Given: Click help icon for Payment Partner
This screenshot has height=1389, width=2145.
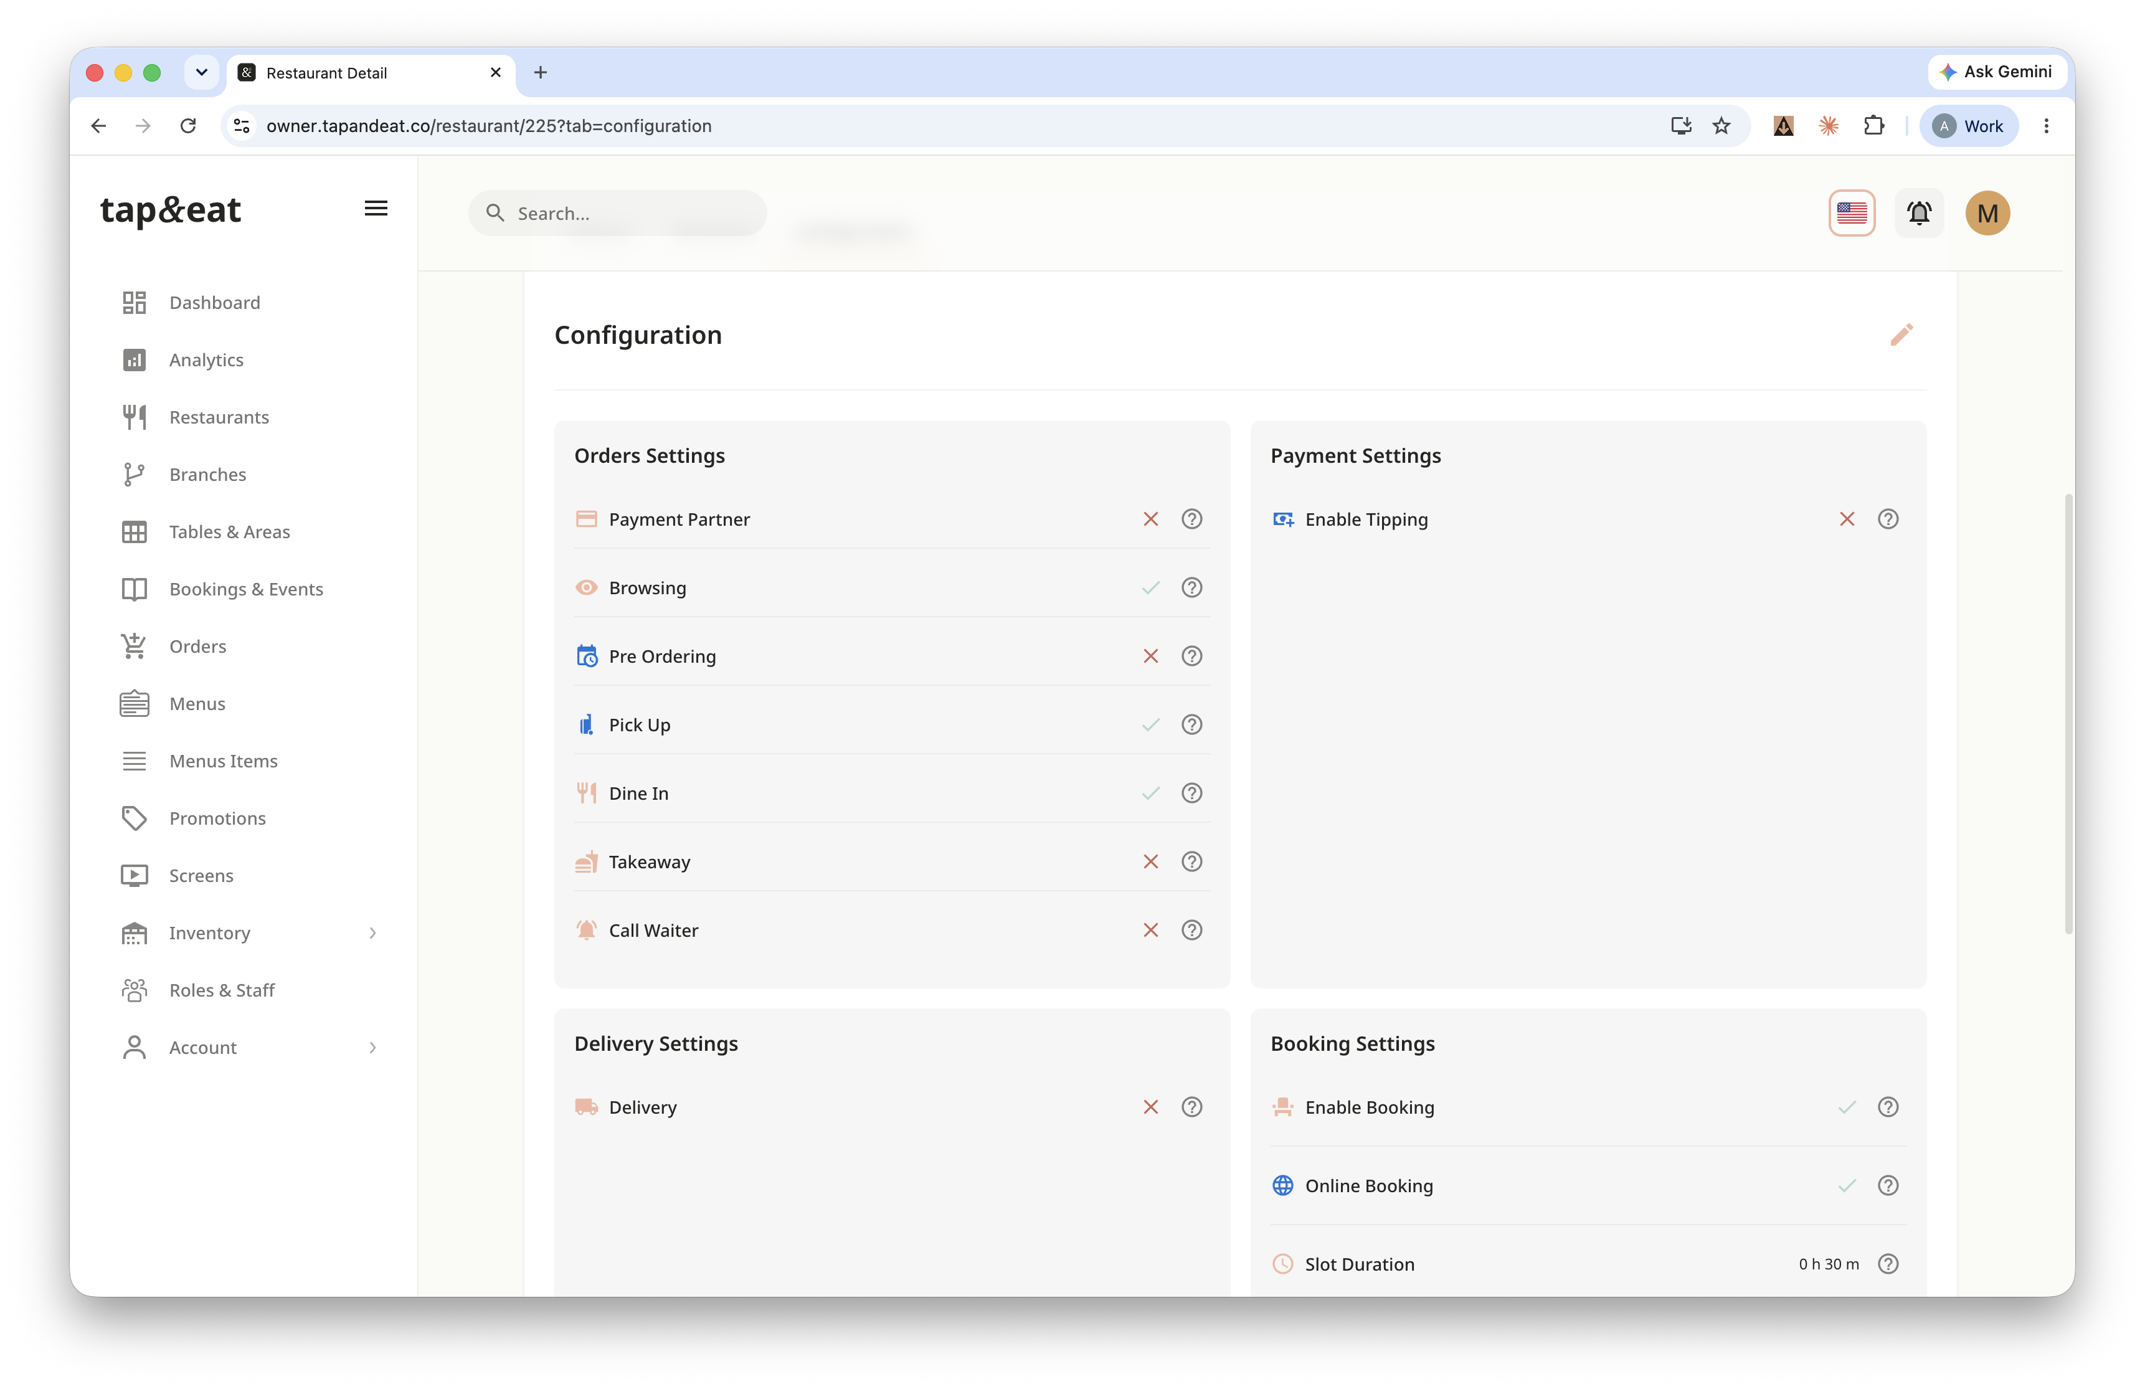Looking at the screenshot, I should point(1191,519).
